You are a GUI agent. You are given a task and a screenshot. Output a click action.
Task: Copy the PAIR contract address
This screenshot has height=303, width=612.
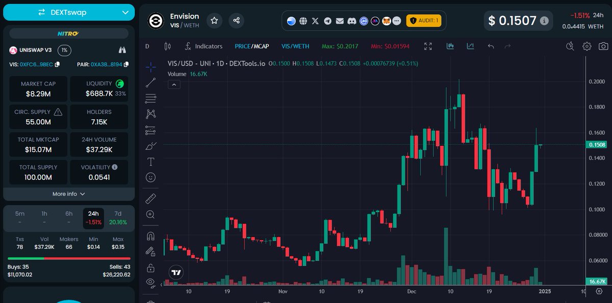point(126,64)
